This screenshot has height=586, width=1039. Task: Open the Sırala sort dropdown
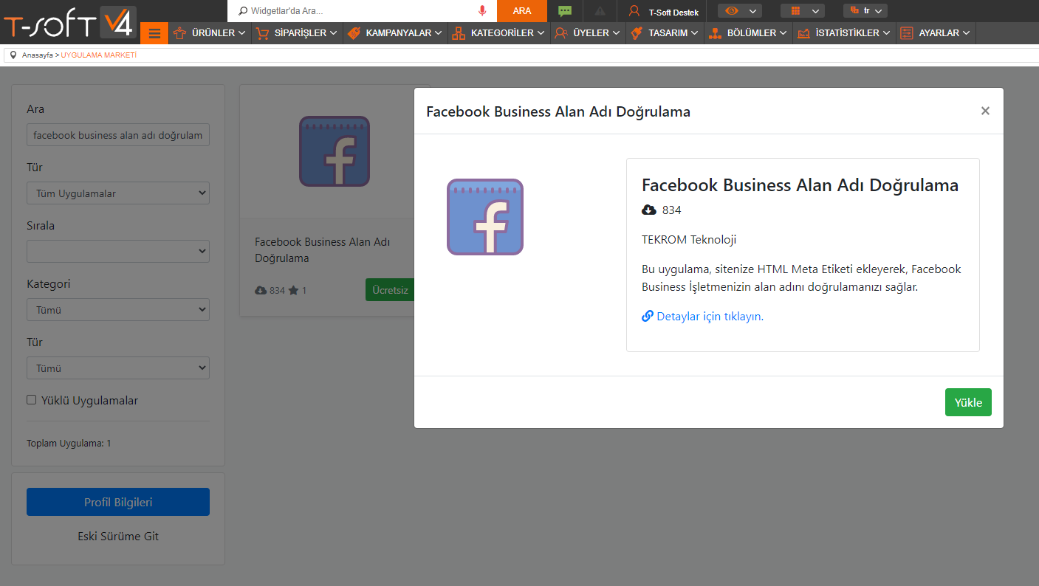click(x=118, y=252)
